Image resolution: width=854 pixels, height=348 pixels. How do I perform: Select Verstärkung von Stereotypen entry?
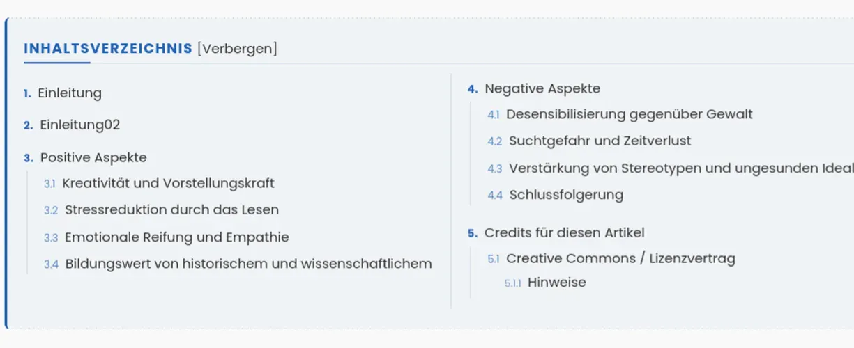(681, 168)
